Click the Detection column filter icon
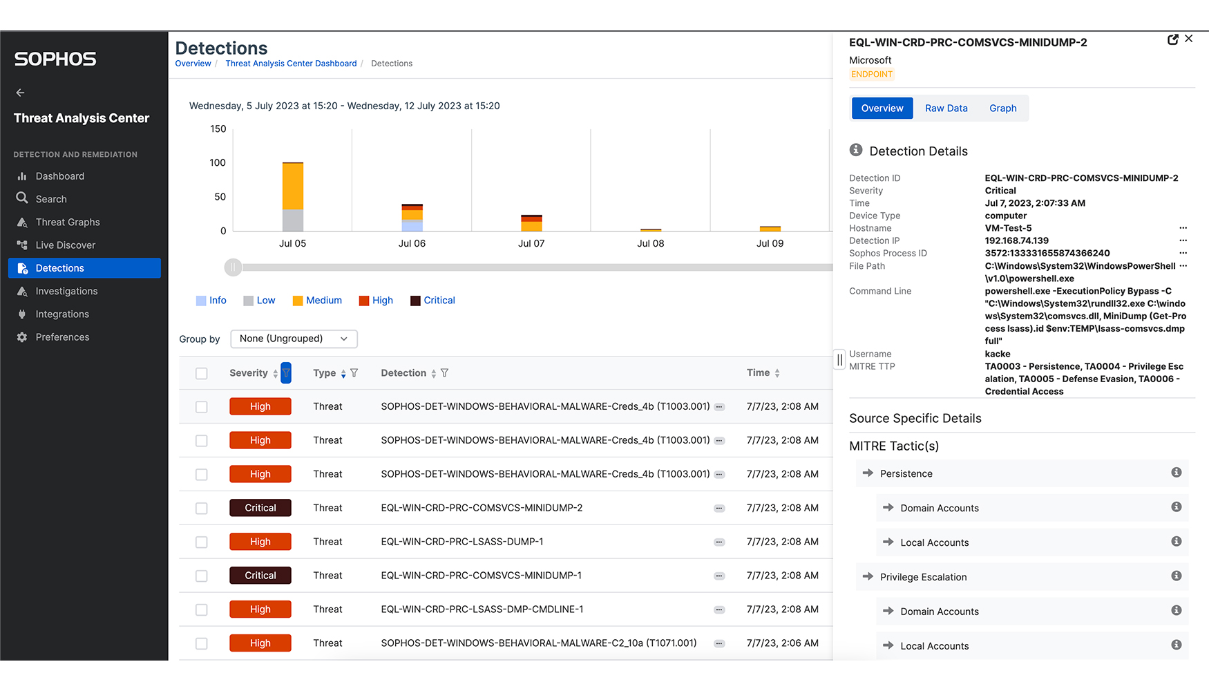The image size is (1209, 691). click(x=445, y=373)
